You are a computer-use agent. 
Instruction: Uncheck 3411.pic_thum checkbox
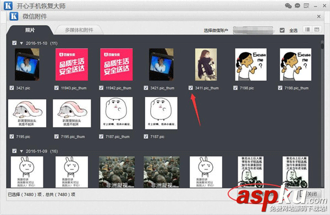[x=190, y=88]
